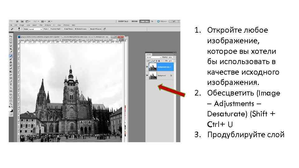Select the Eraser tool
Viewport: 299px width, 168px height.
point(11,68)
